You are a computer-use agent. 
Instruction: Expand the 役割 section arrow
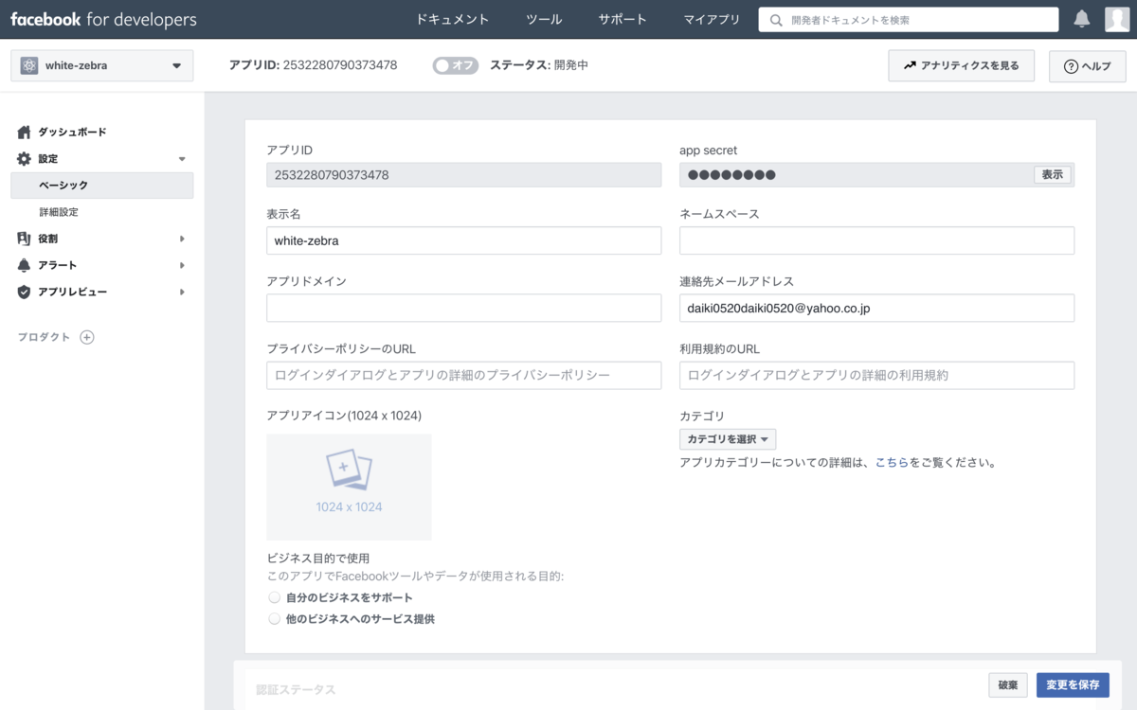pos(182,239)
